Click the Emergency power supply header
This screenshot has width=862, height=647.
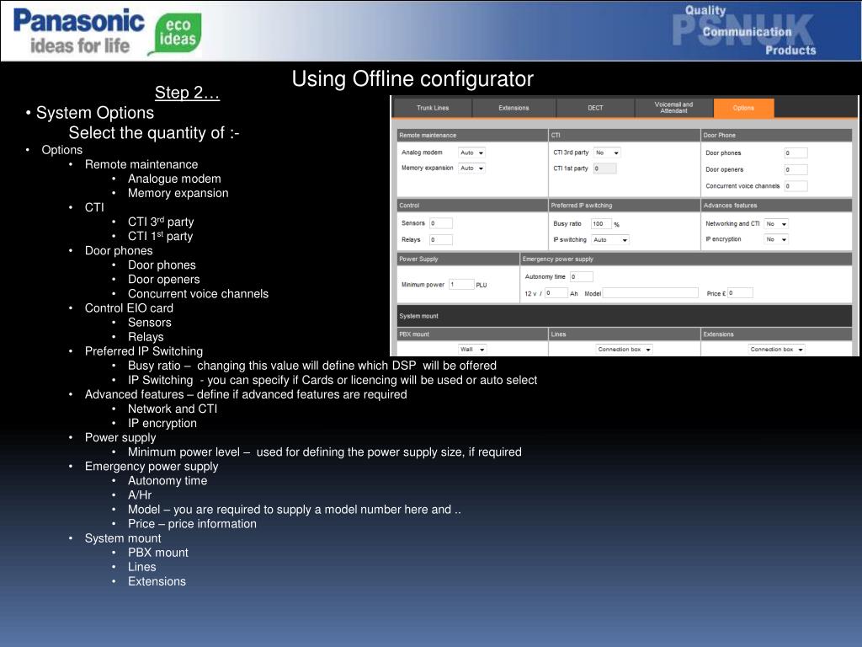(686, 259)
